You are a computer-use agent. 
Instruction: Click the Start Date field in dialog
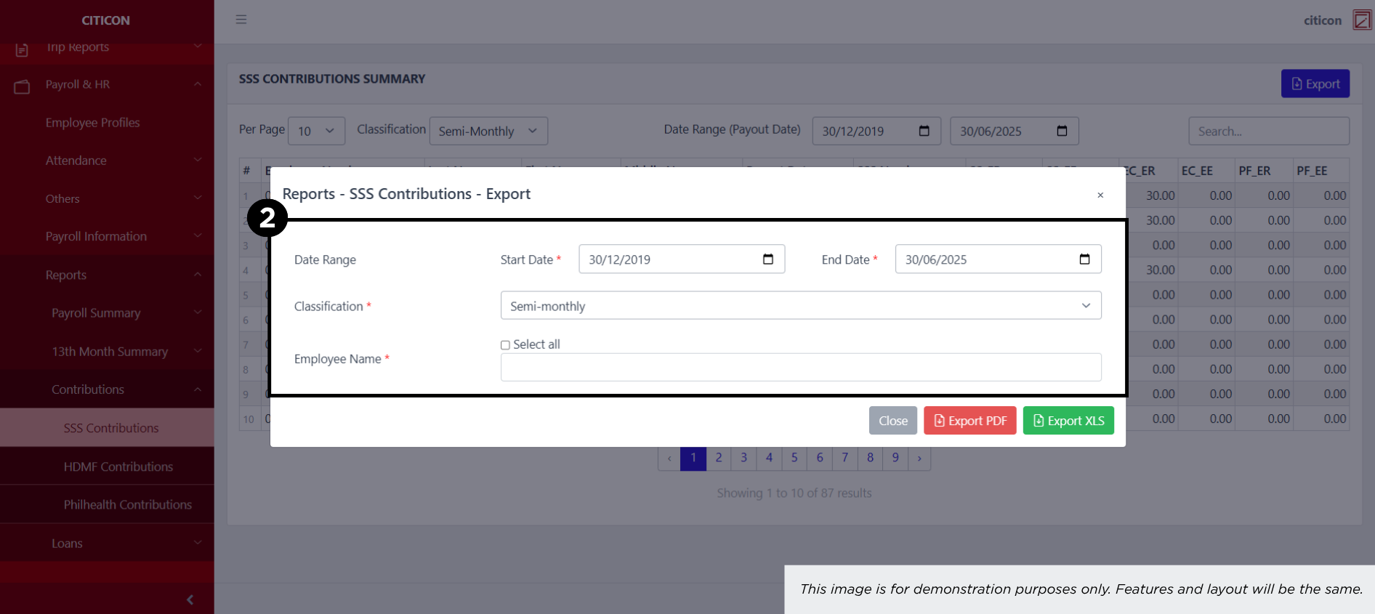coord(682,259)
